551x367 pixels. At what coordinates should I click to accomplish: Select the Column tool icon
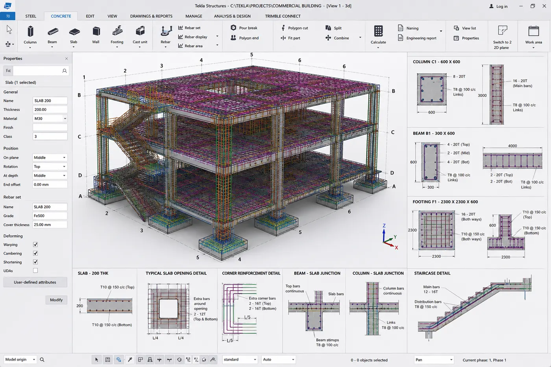(30, 31)
